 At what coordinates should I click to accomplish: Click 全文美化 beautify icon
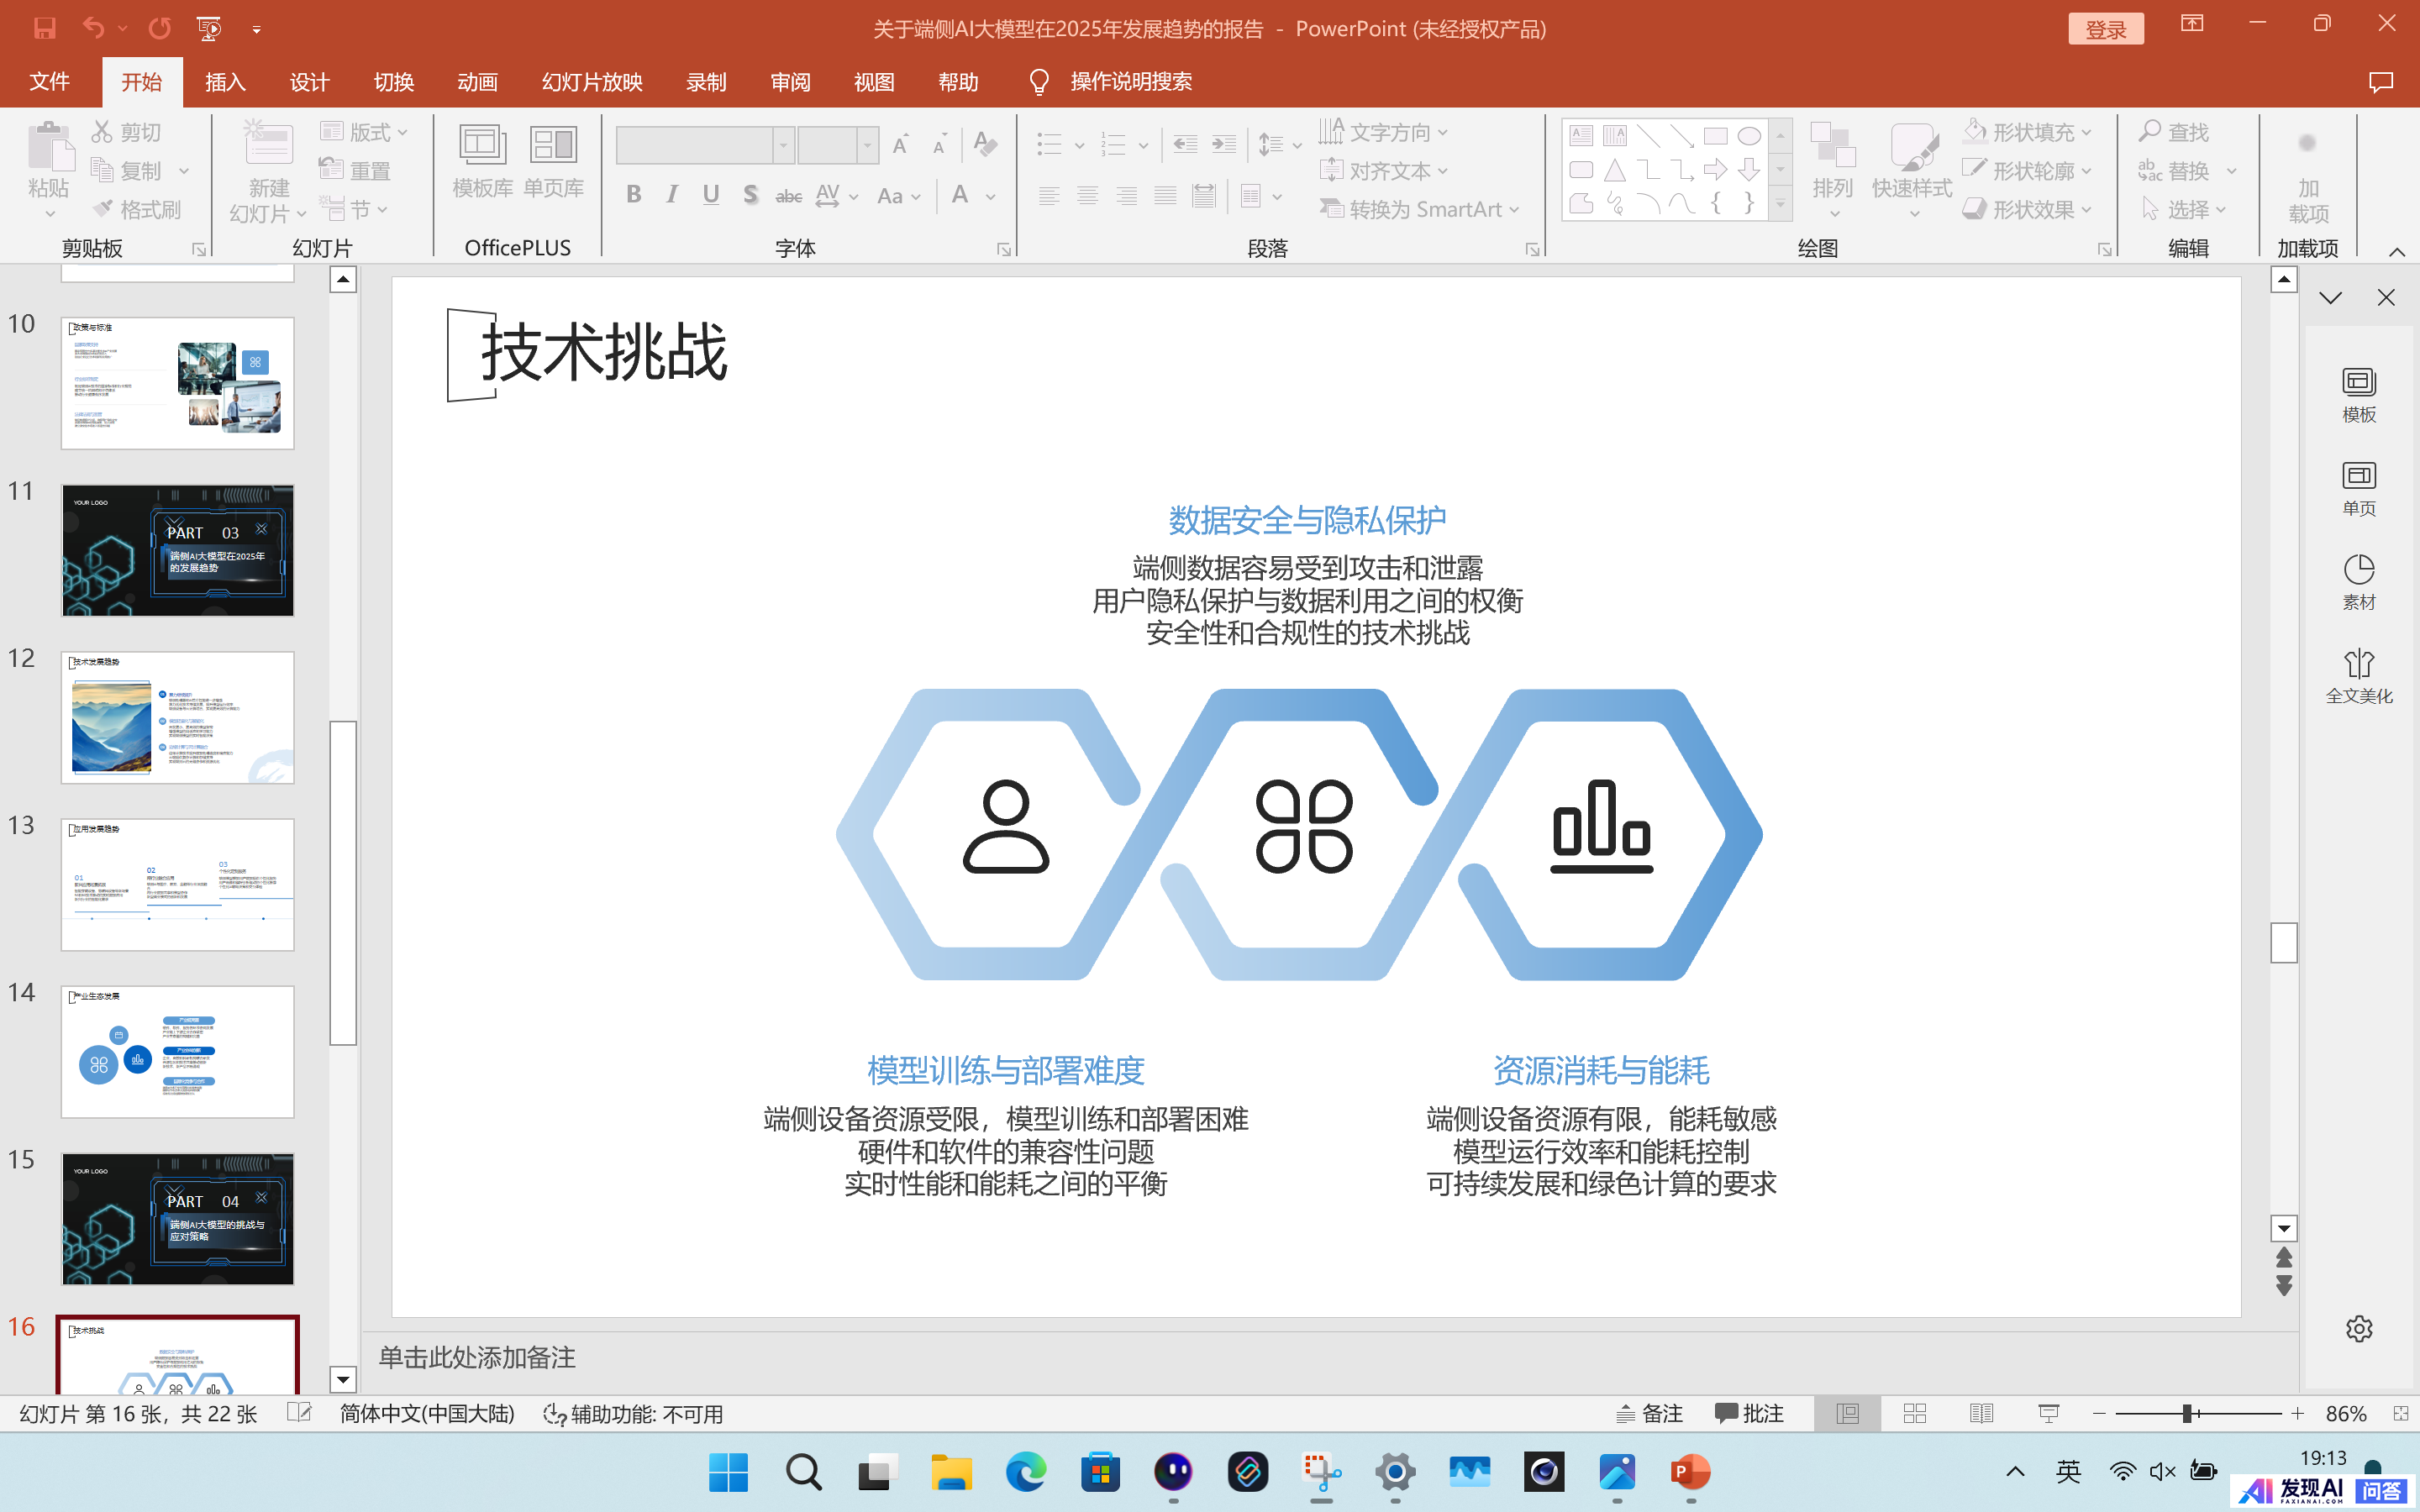(2358, 676)
